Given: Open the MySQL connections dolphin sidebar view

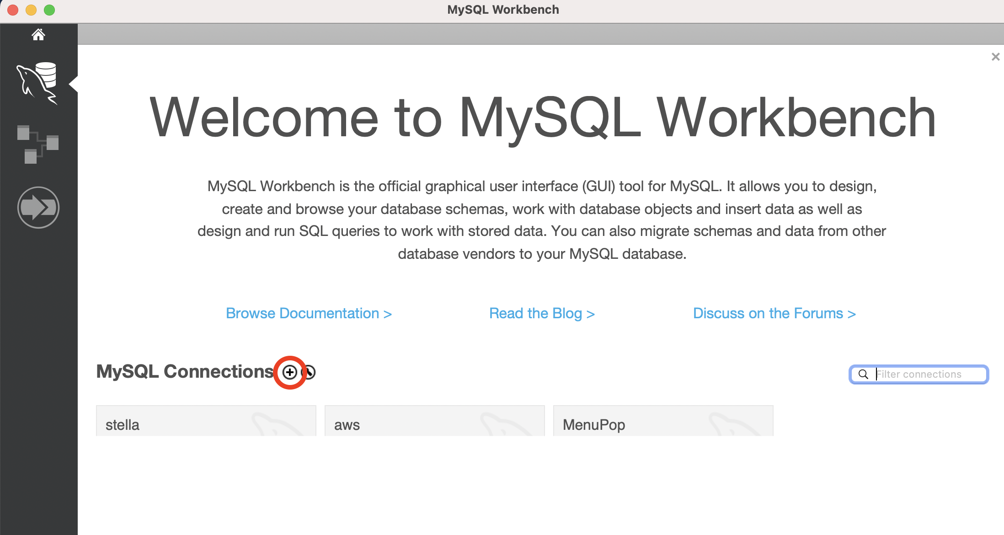Looking at the screenshot, I should (37, 83).
